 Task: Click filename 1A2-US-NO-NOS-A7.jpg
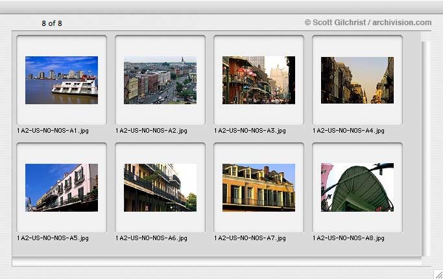click(250, 238)
